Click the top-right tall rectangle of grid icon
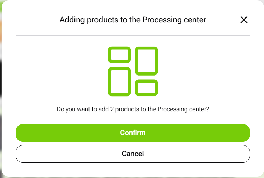The width and height of the screenshot is (264, 178). [146, 60]
